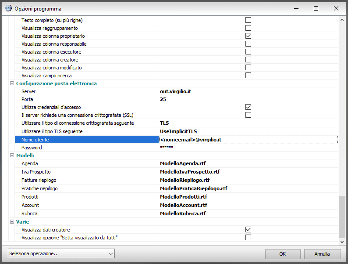This screenshot has height=264, width=348.
Task: Click the scrollbar down arrow
Action: click(342, 242)
